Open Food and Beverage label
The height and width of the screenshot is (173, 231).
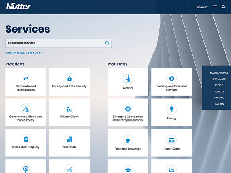[128, 149]
